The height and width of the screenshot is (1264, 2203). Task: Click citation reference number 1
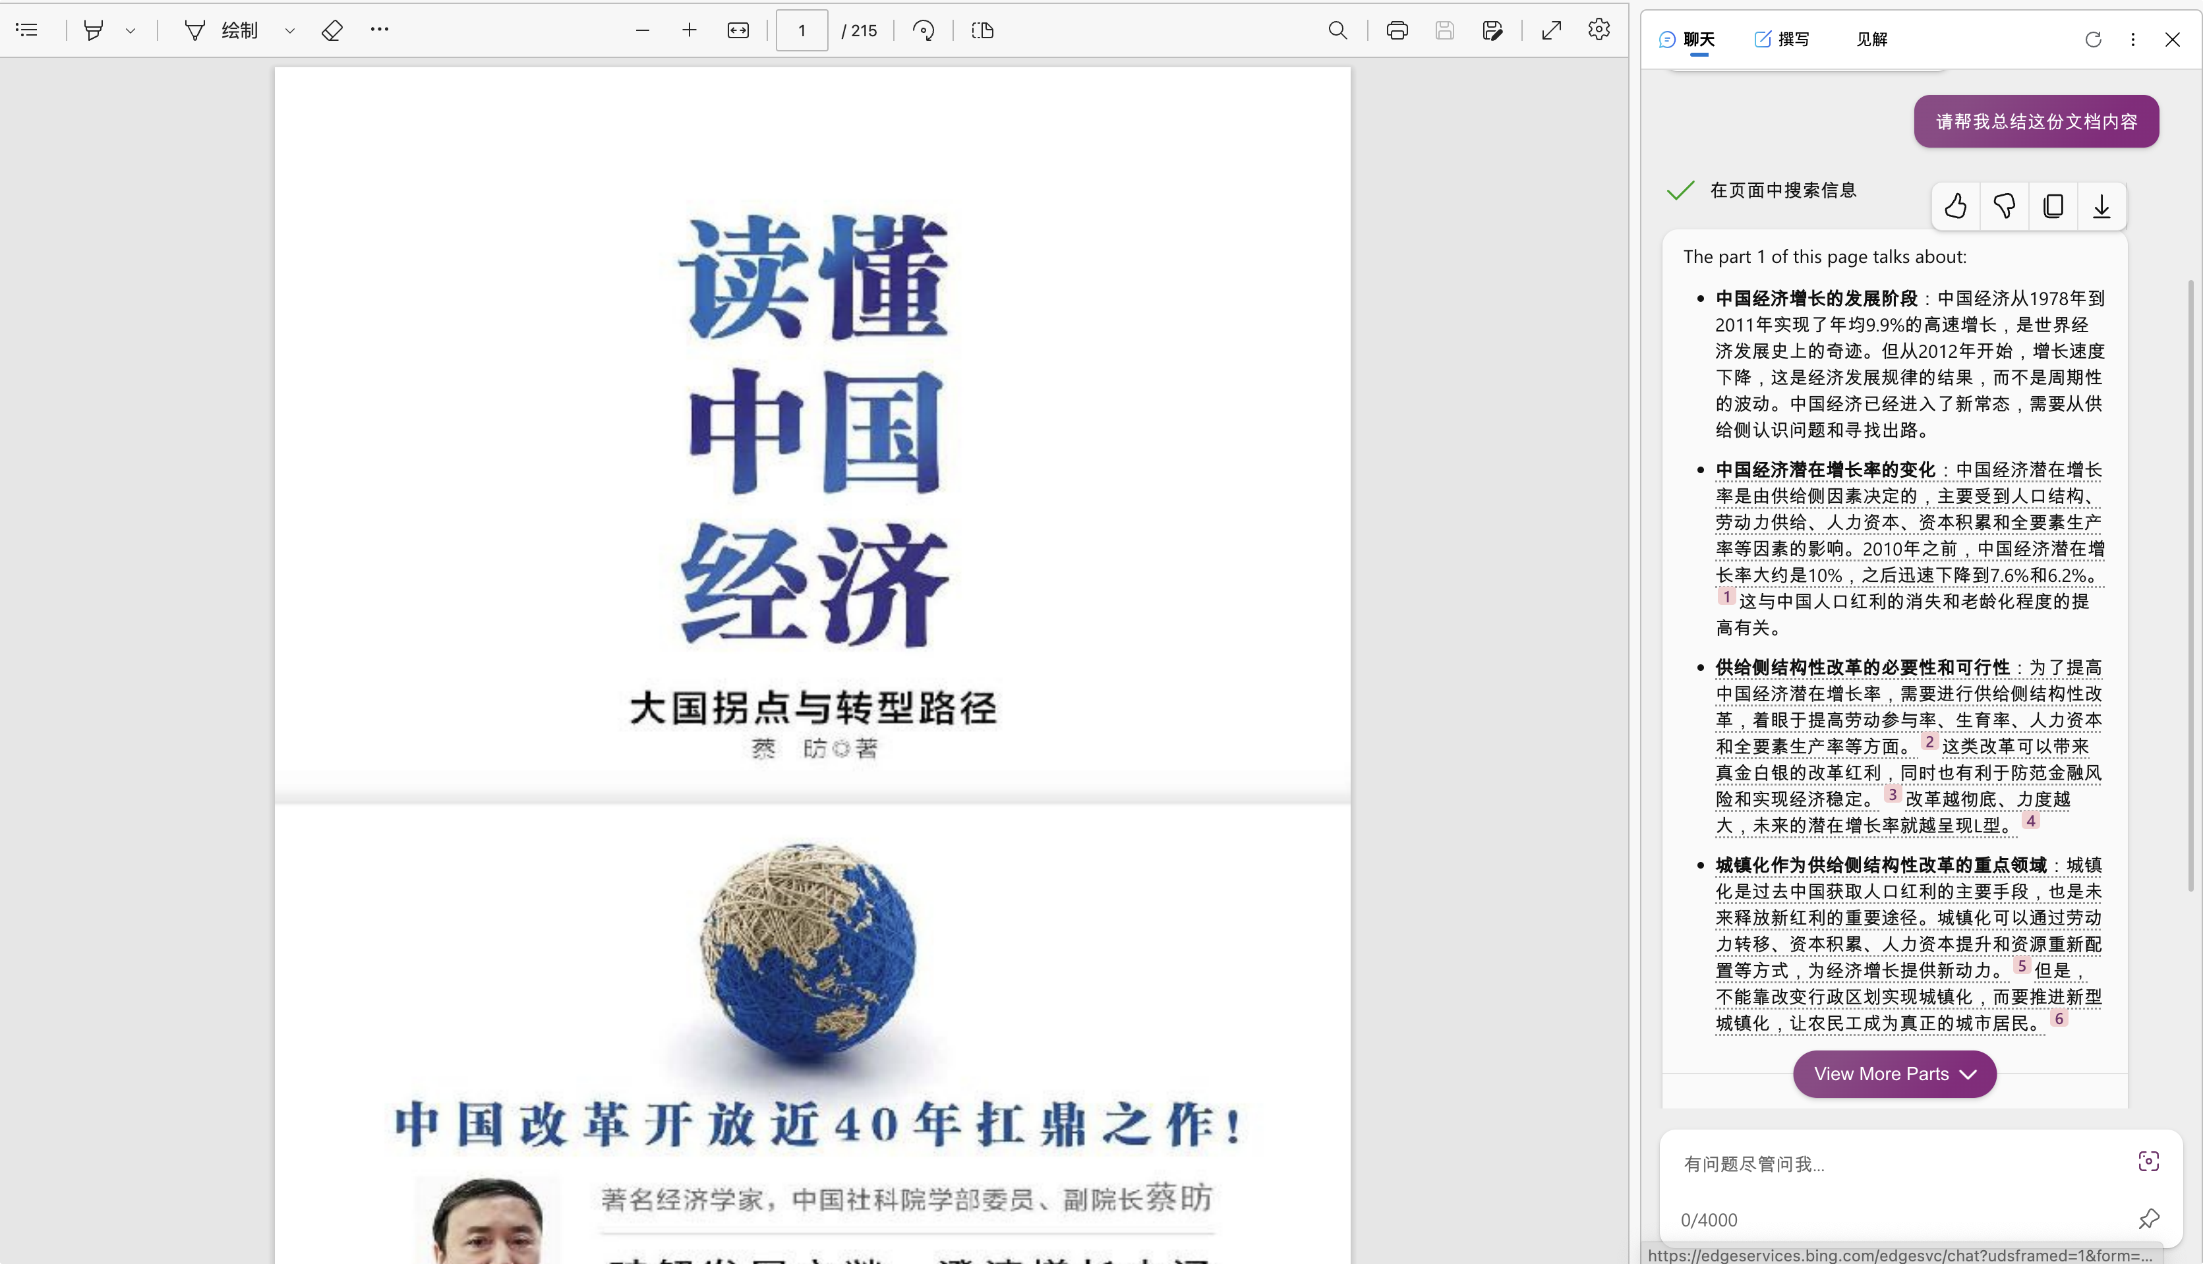tap(1726, 596)
